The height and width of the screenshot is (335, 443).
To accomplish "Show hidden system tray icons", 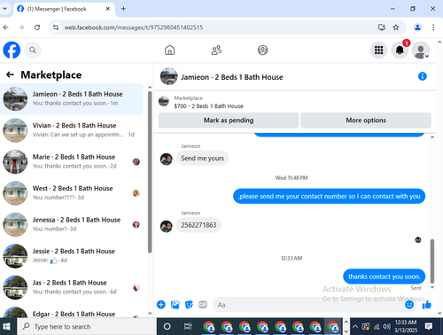I will (355, 326).
